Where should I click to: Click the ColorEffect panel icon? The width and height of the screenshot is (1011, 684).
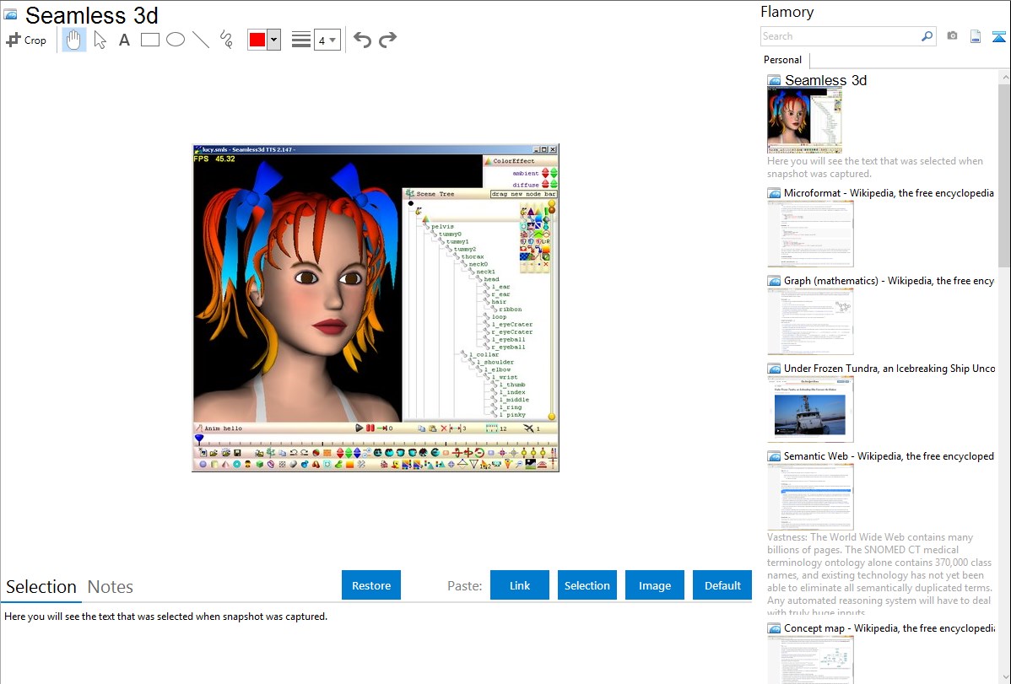click(488, 160)
